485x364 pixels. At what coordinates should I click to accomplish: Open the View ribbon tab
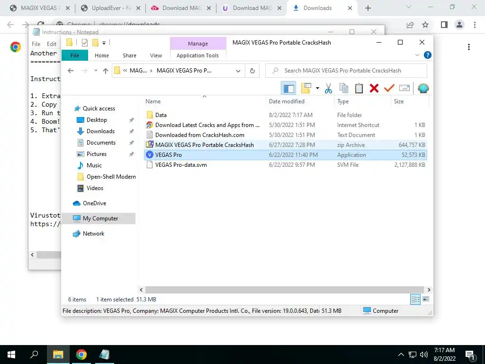(156, 55)
